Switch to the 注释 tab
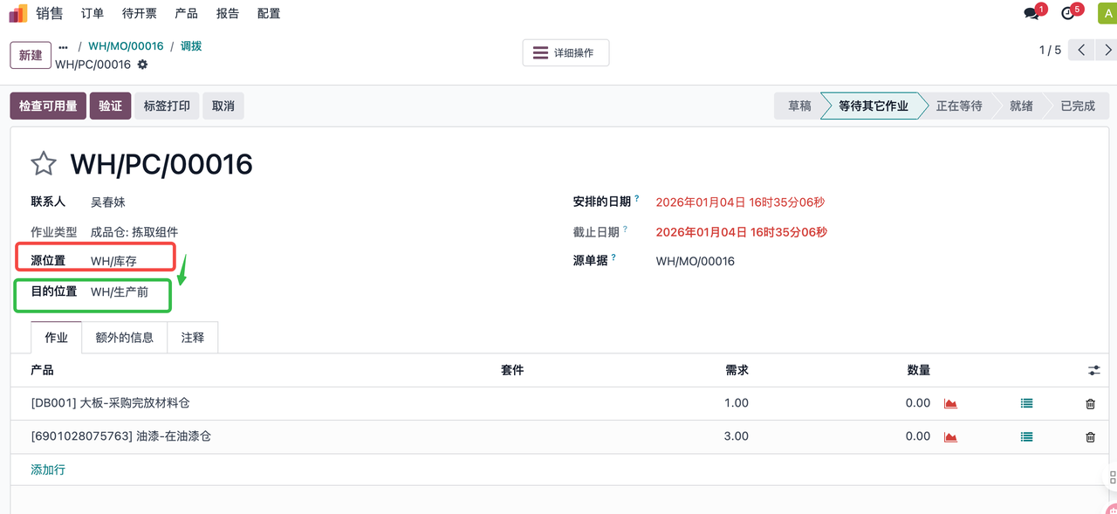This screenshot has height=514, width=1117. (x=193, y=338)
